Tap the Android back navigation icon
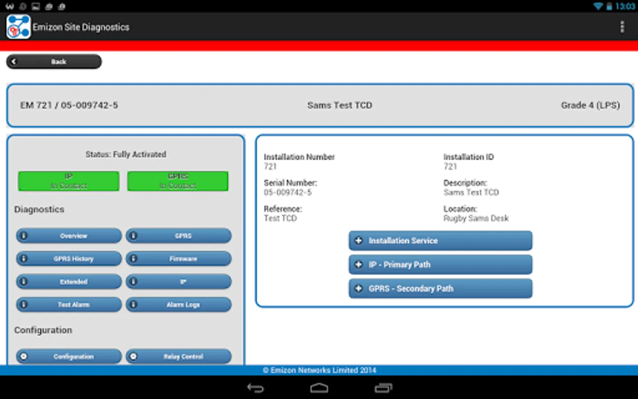Image resolution: width=638 pixels, height=399 pixels. pyautogui.click(x=255, y=388)
